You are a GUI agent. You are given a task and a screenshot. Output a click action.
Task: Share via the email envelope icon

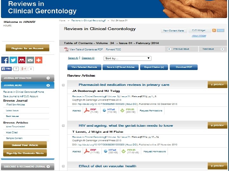point(30,60)
